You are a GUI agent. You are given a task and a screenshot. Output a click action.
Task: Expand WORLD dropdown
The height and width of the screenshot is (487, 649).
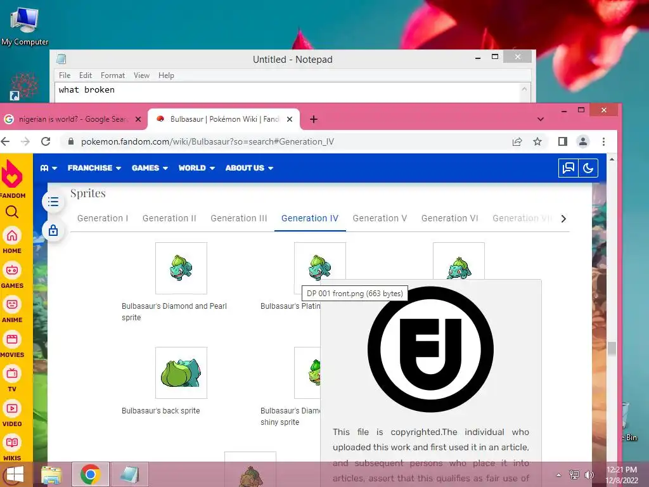coord(196,168)
